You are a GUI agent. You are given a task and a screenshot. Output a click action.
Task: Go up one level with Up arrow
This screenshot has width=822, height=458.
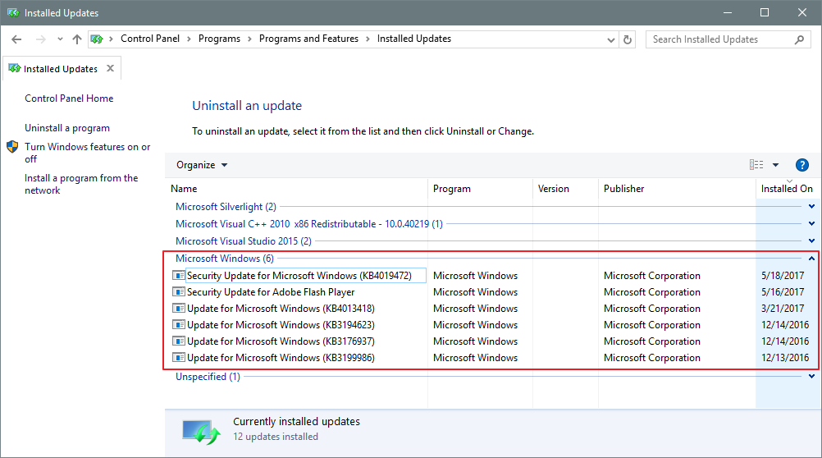76,39
